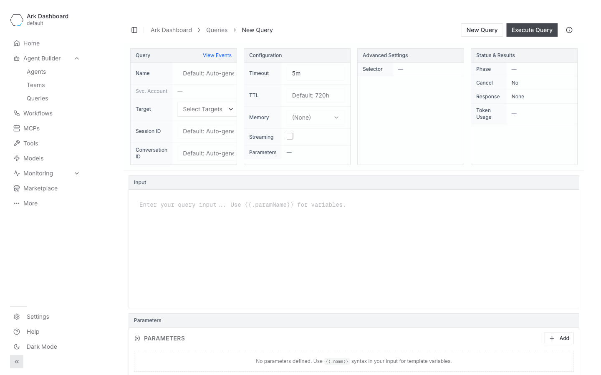601x375 pixels.
Task: Click the query Name input field
Action: (207, 73)
